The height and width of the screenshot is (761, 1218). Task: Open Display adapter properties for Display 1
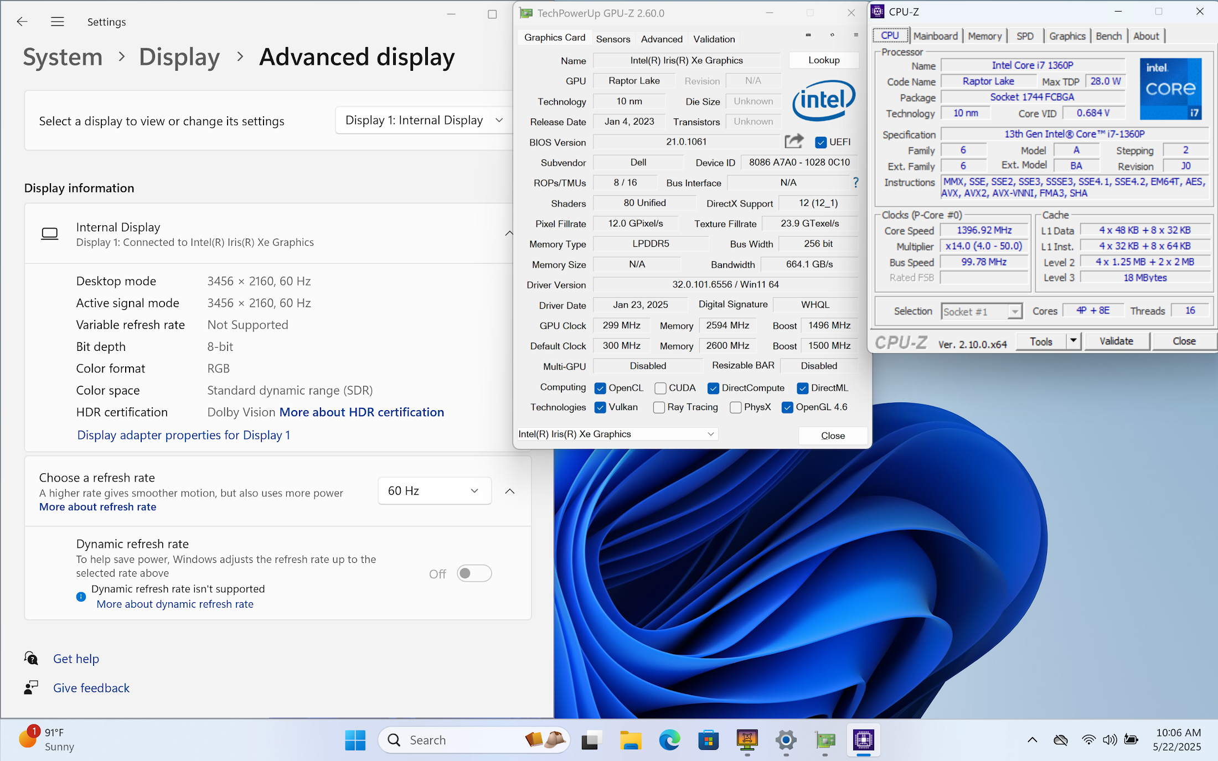(184, 435)
